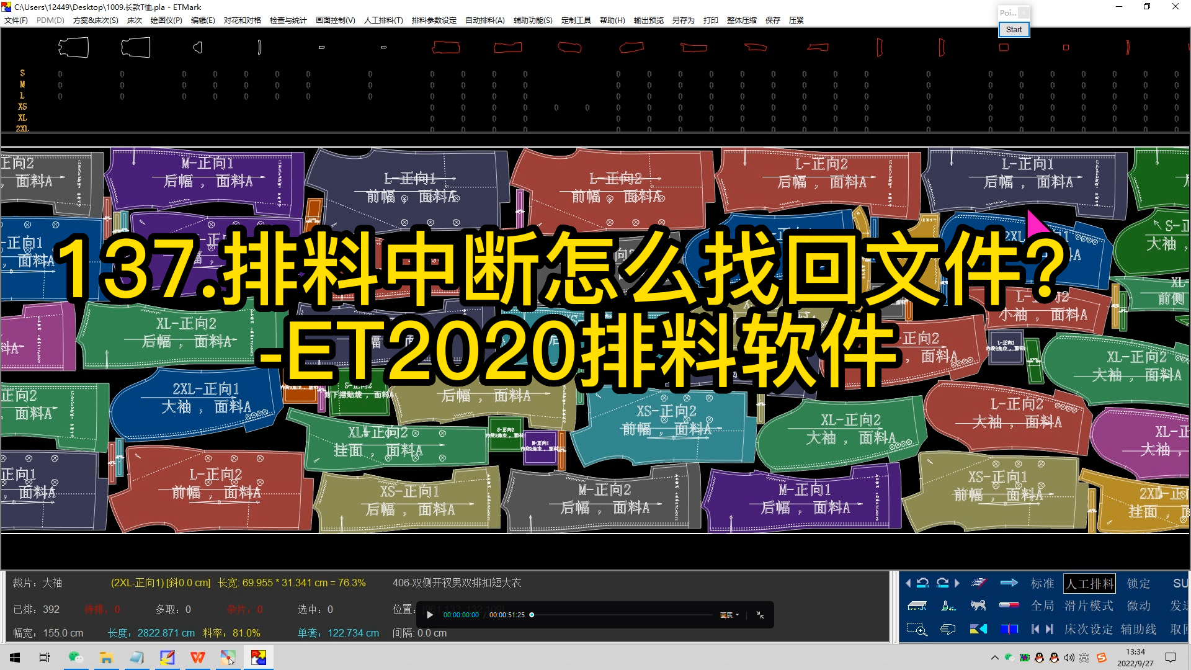Open WPS Office from the taskbar
1191x670 pixels.
click(x=197, y=658)
